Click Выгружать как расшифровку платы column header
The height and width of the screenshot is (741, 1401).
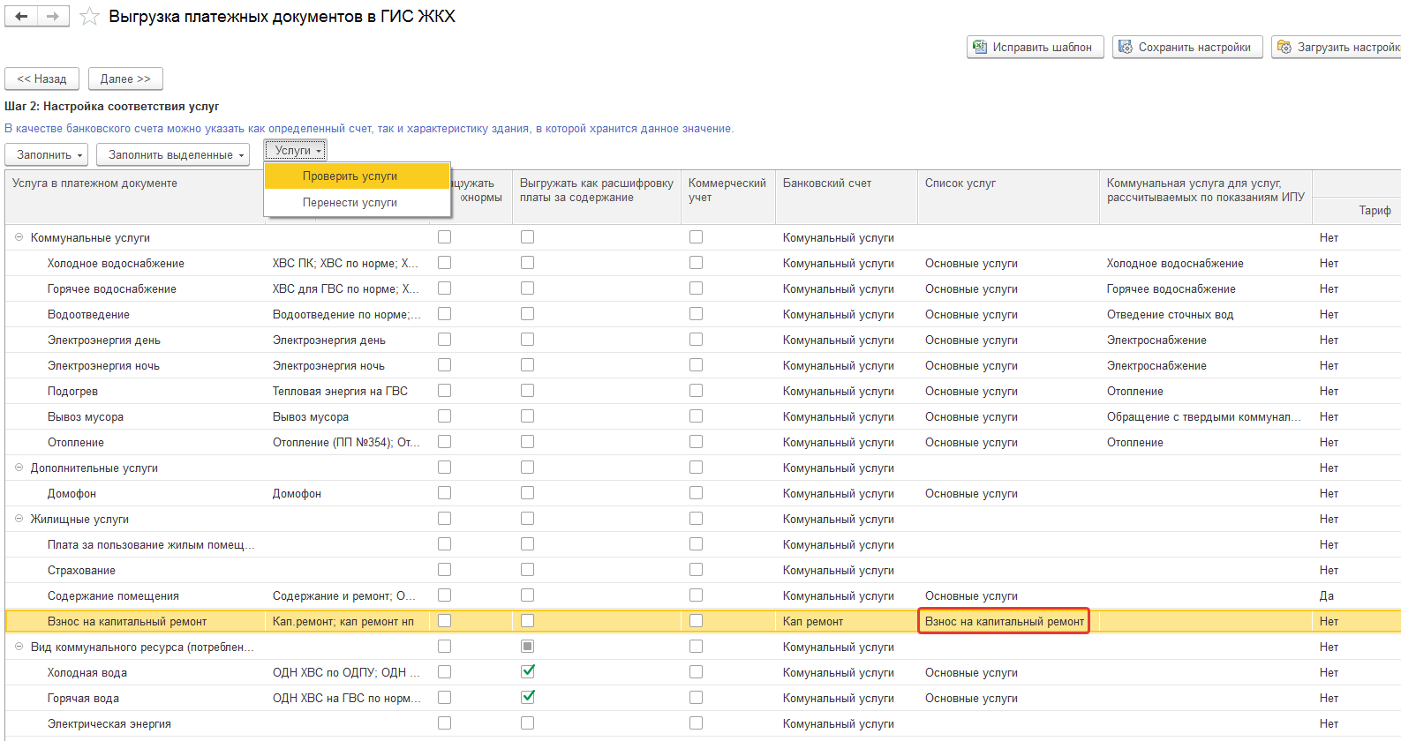pos(596,196)
